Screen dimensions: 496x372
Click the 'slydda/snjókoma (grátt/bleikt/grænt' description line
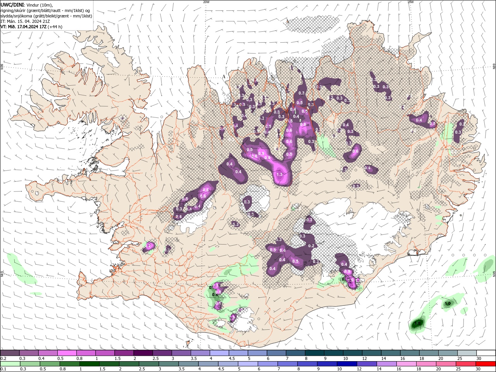click(46, 16)
